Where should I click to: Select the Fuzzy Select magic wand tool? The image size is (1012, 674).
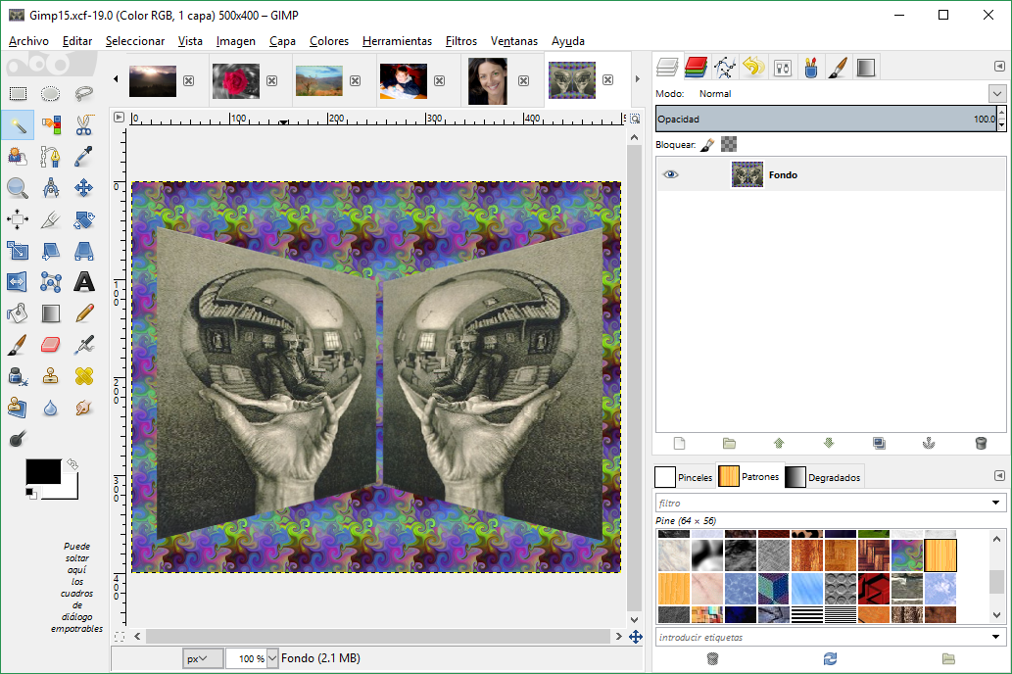pyautogui.click(x=18, y=124)
